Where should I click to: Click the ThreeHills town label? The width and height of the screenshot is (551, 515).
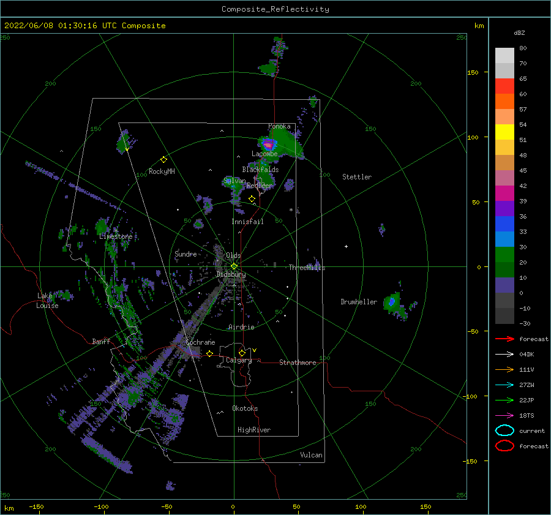(x=307, y=268)
